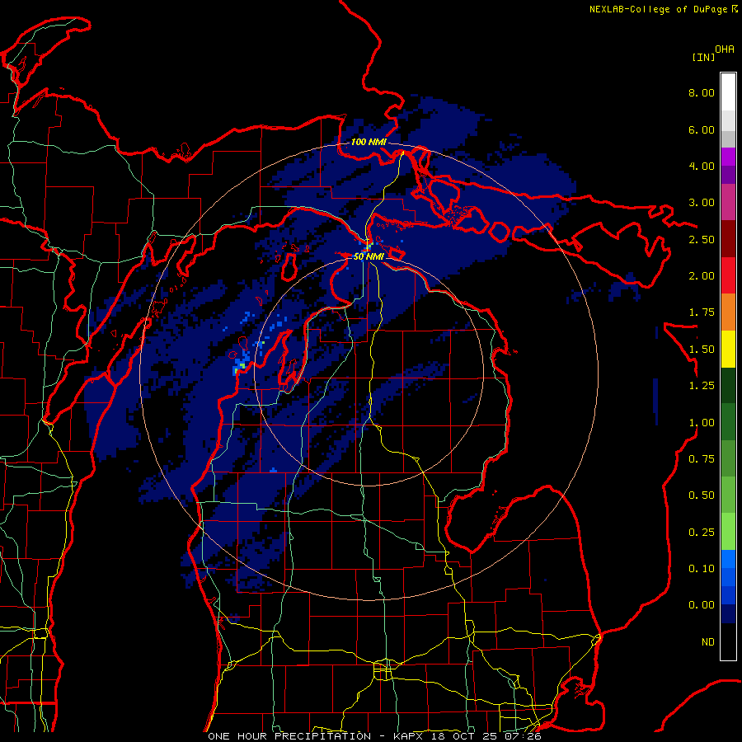Screen dimensions: 742x742
Task: Select the 0.50 legend value
Action: pyautogui.click(x=702, y=495)
